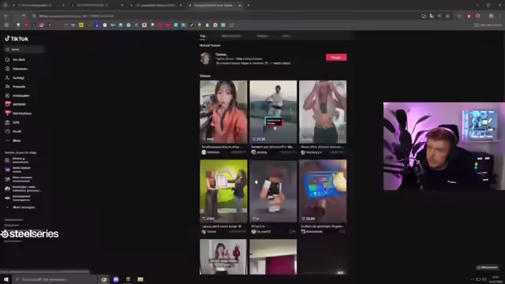The height and width of the screenshot is (284, 505).
Task: Open author avatar under the green background video
Action: [x=204, y=231]
